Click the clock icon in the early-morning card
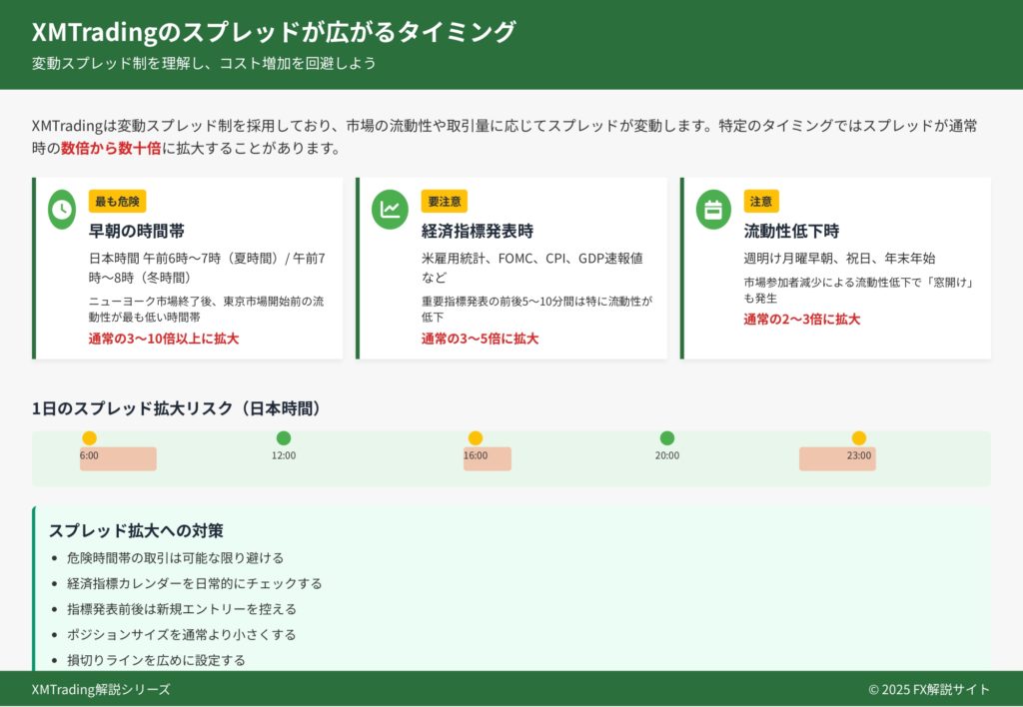1023x707 pixels. click(62, 210)
